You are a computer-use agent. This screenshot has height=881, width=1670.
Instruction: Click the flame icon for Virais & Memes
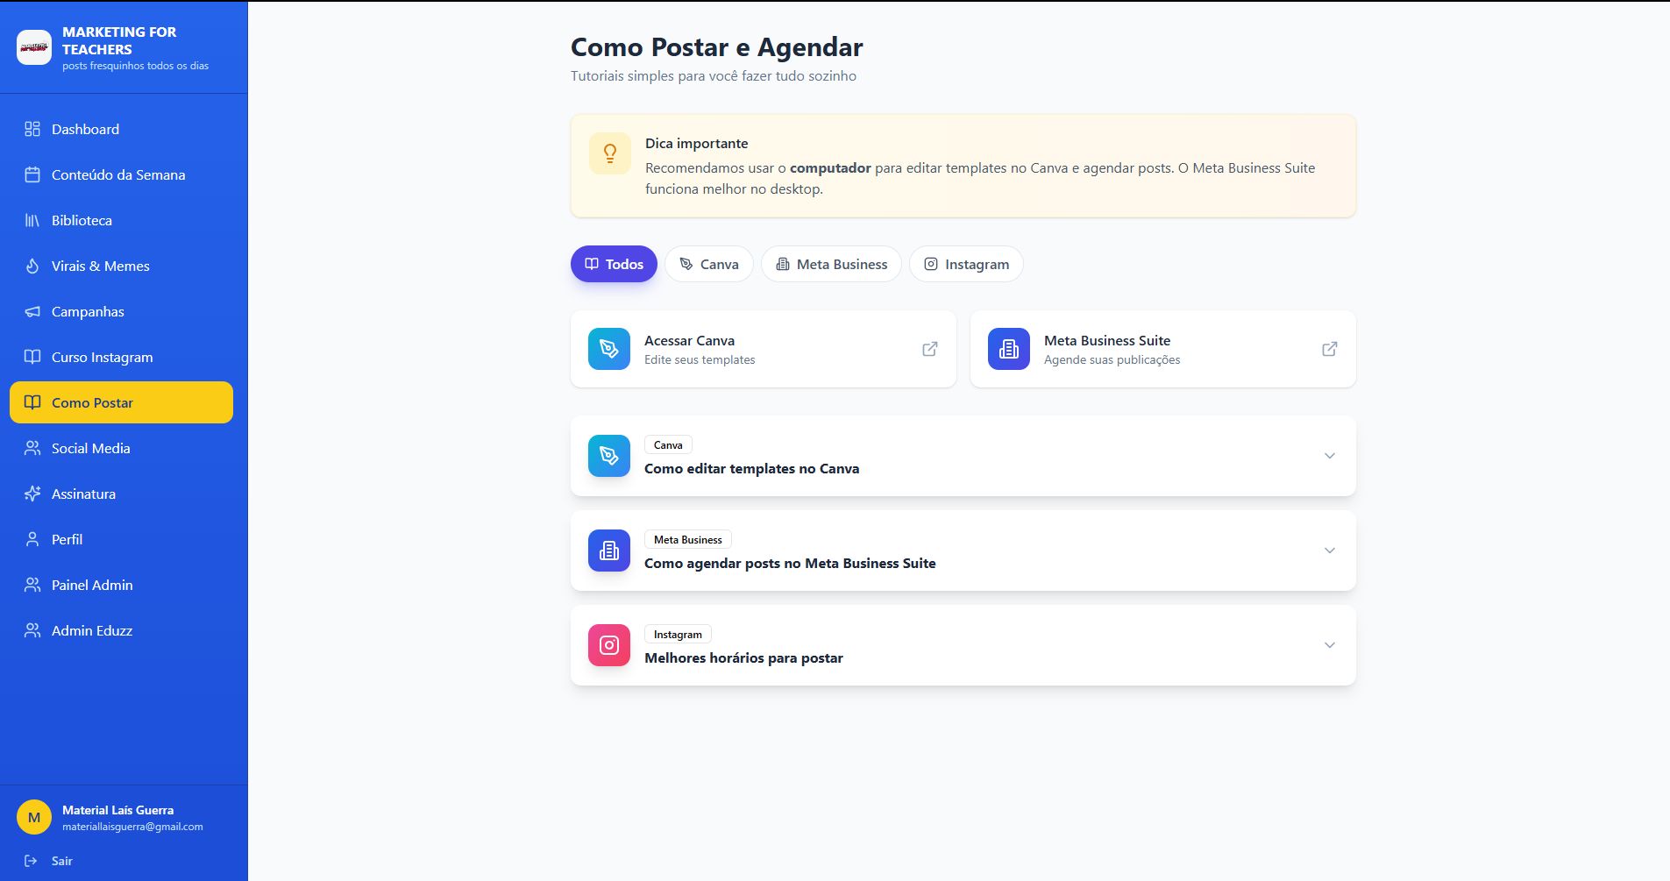click(32, 266)
